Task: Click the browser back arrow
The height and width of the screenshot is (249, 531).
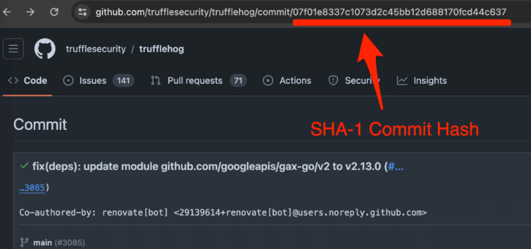Action: click(7, 12)
